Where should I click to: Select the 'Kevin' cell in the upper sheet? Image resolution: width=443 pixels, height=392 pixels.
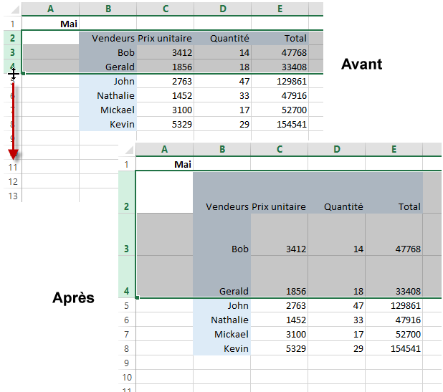(x=108, y=124)
